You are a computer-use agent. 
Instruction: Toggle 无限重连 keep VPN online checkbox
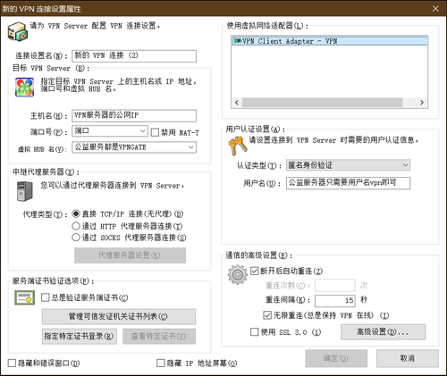[x=267, y=315]
